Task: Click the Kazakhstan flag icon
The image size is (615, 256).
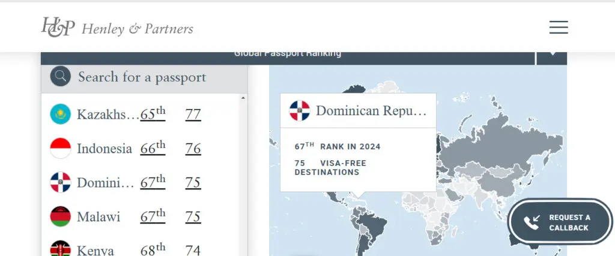Action: tap(61, 114)
